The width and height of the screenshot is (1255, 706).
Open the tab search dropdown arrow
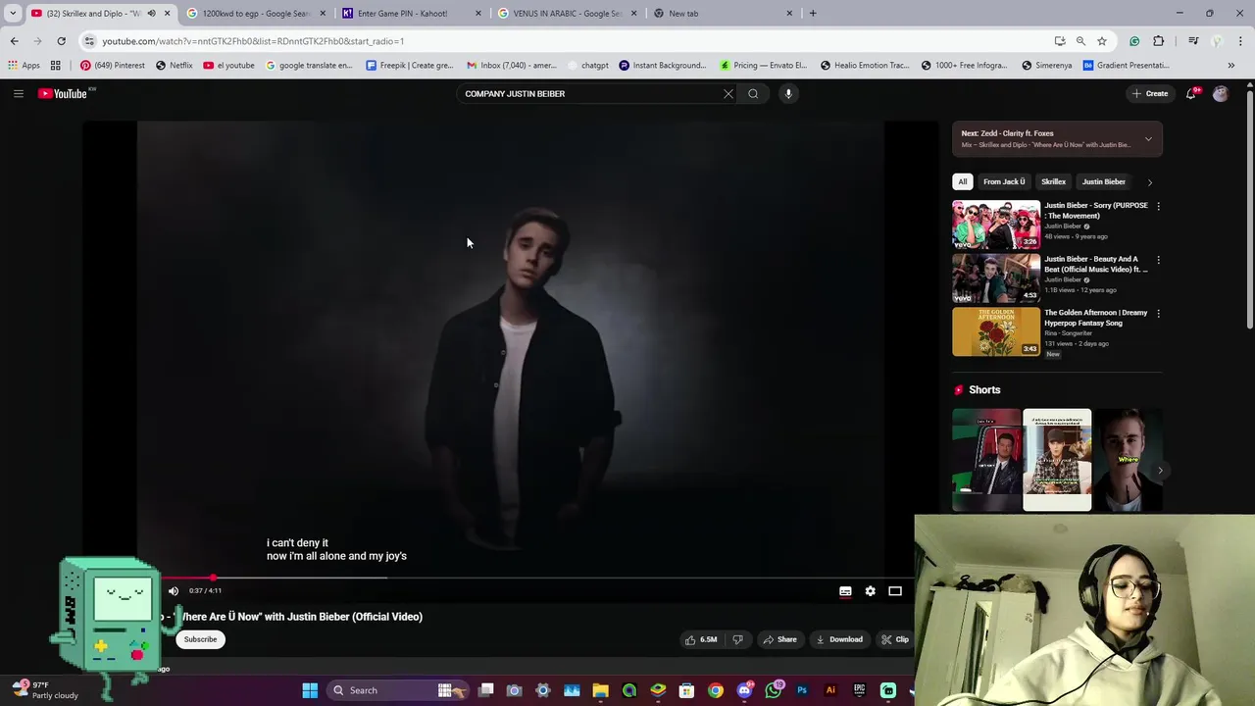pyautogui.click(x=13, y=14)
